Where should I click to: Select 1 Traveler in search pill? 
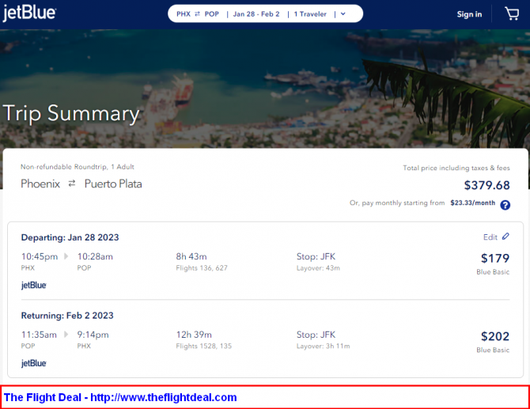click(310, 14)
